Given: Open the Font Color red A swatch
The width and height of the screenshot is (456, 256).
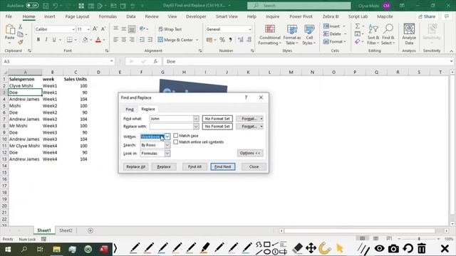Looking at the screenshot, I should pos(98,40).
